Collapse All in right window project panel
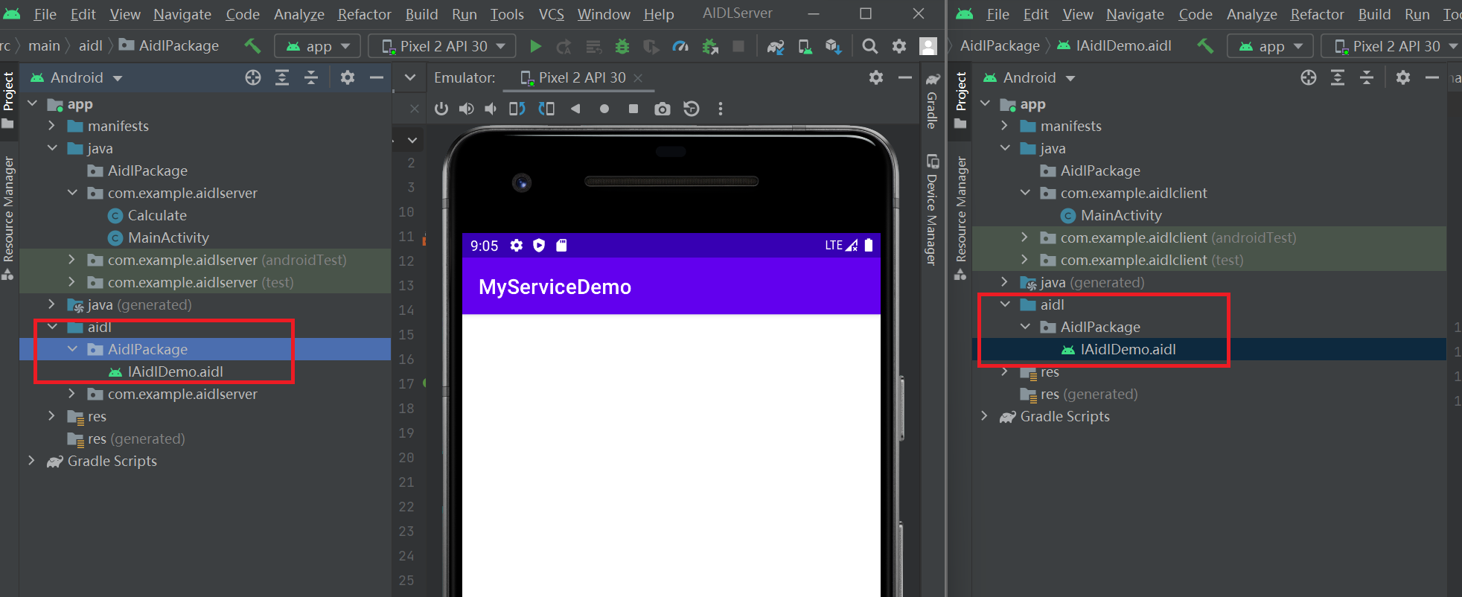 (1367, 77)
